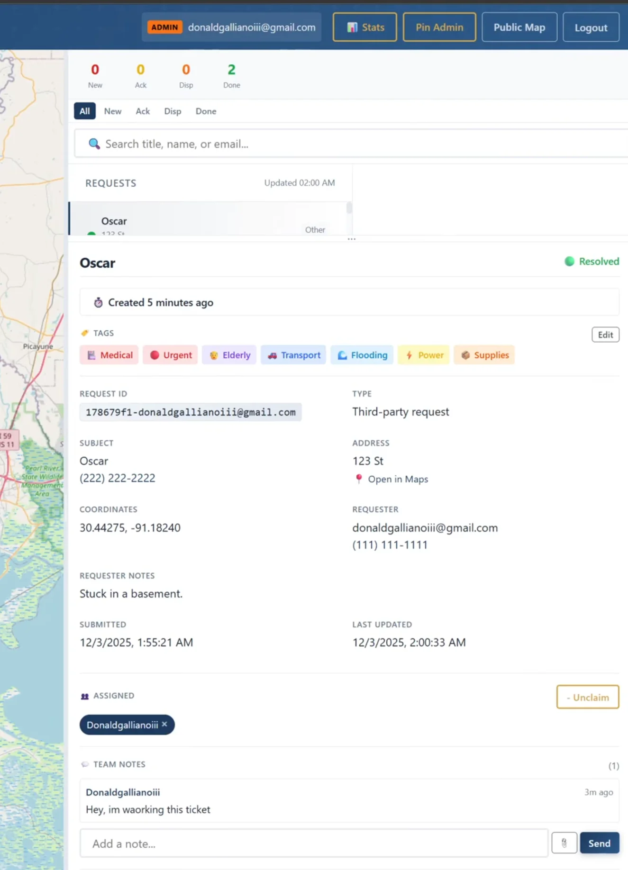
Task: Click the search magnifier icon
Action: 94,144
